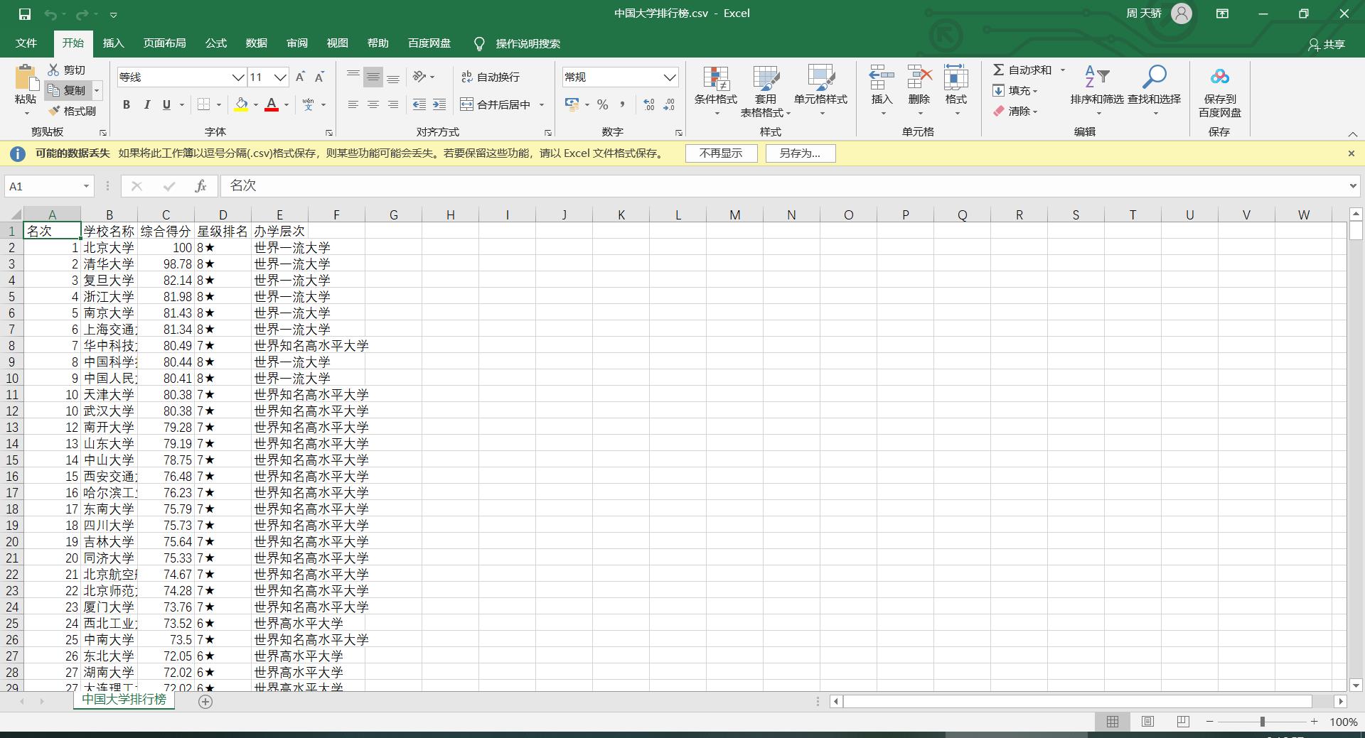Expand the AutoSum (自动求和) dropdown arrow
This screenshot has width=1365, height=738.
point(1063,70)
